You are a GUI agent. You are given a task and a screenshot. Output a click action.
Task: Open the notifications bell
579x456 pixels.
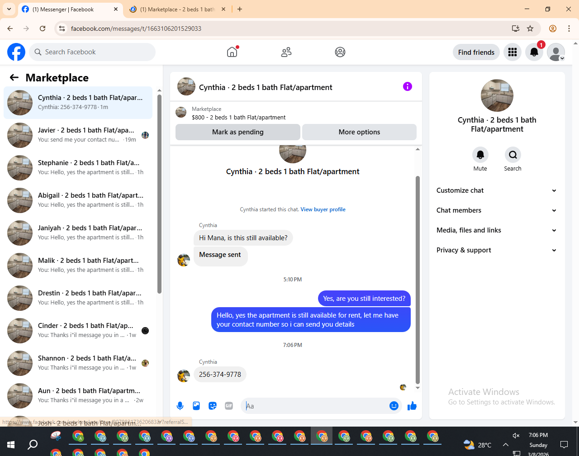(x=534, y=52)
